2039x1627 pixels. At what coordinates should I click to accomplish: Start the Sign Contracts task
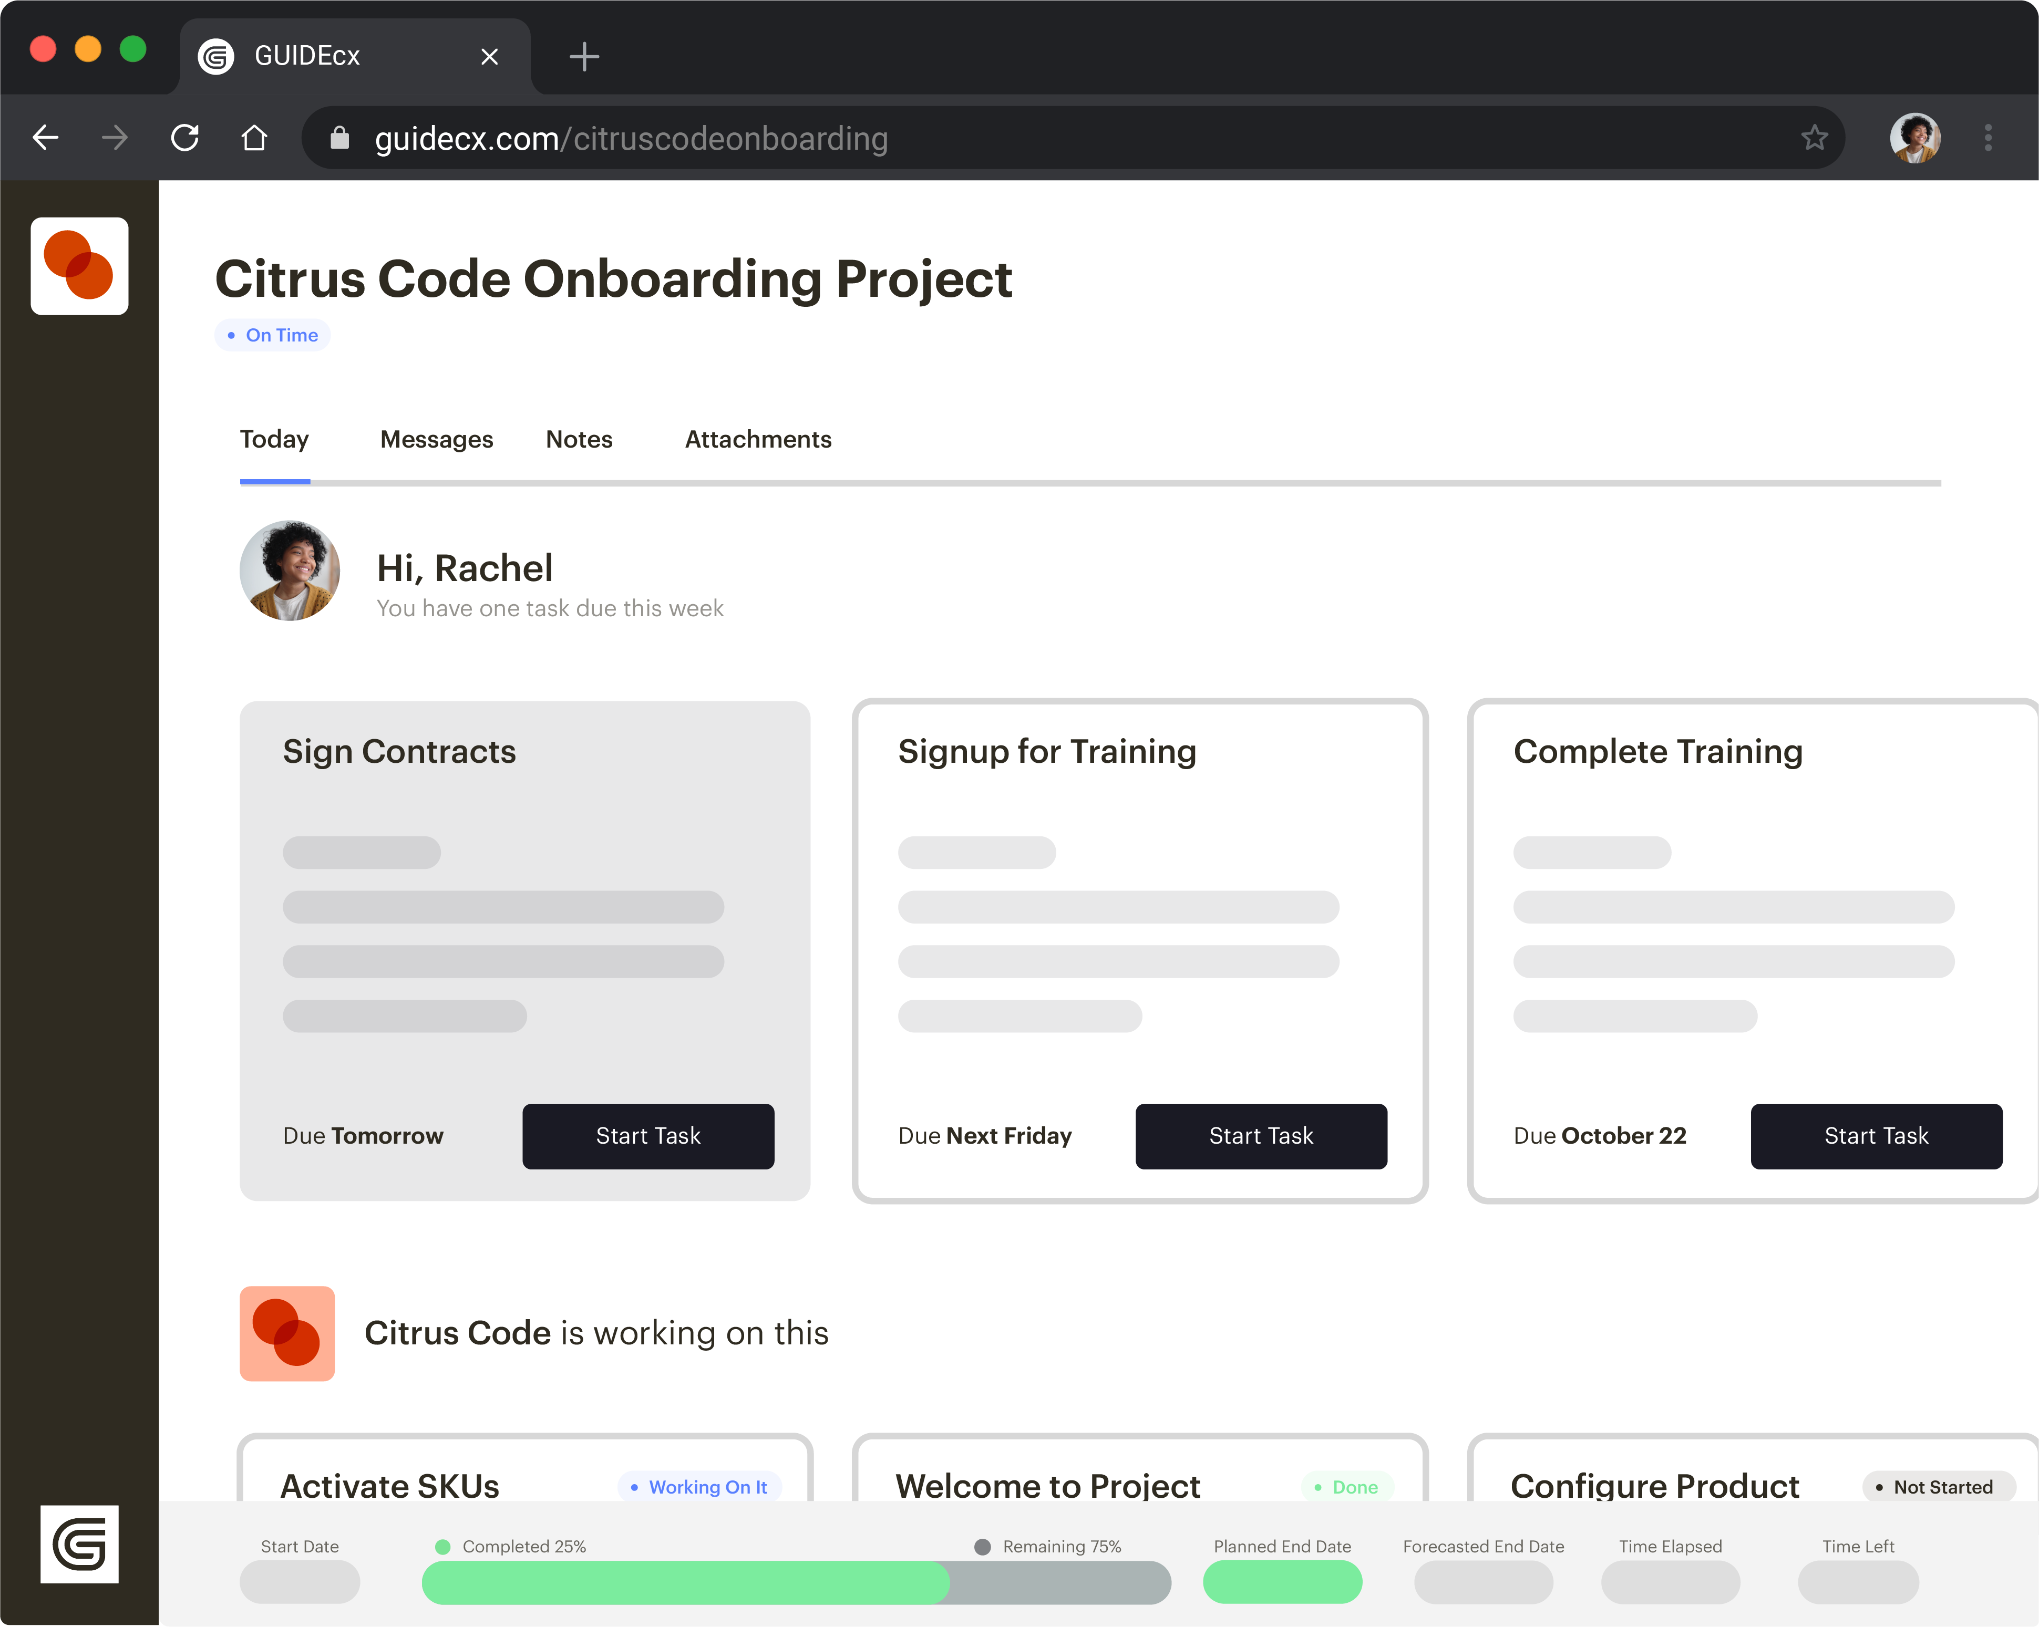(x=648, y=1135)
